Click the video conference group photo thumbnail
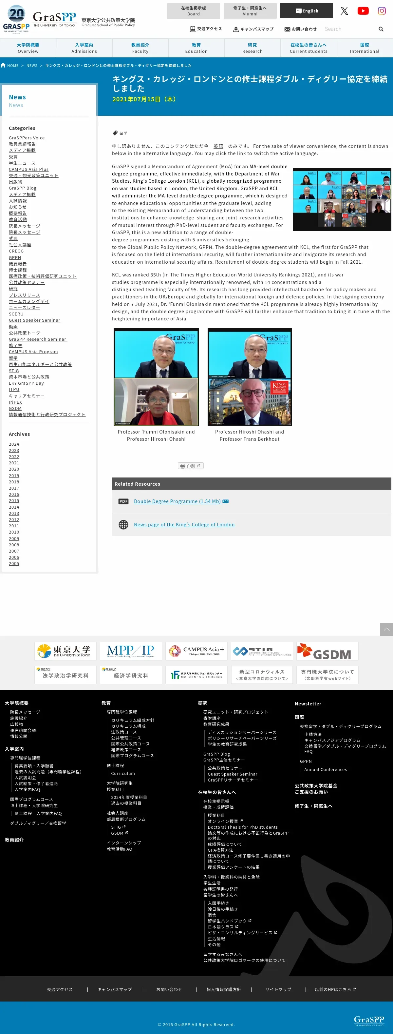This screenshot has width=393, height=1034. [x=342, y=199]
